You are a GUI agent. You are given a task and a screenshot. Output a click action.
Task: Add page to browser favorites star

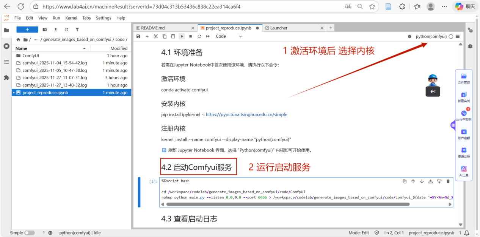pos(372,6)
